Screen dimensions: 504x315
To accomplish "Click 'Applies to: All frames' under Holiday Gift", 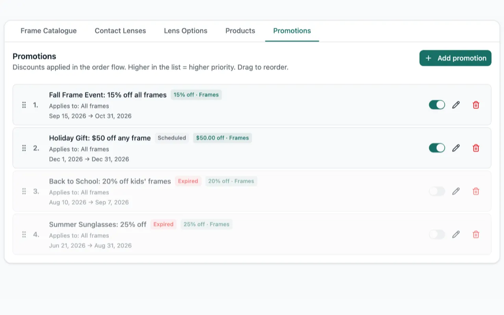I will [x=79, y=149].
